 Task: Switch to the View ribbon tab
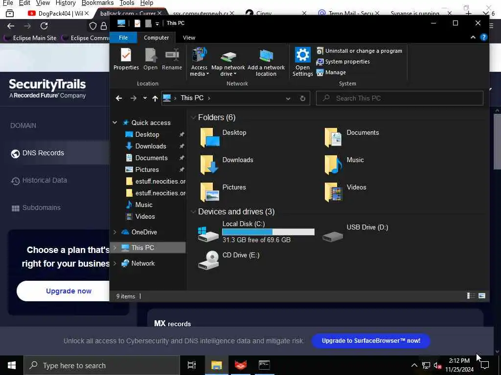coord(189,38)
